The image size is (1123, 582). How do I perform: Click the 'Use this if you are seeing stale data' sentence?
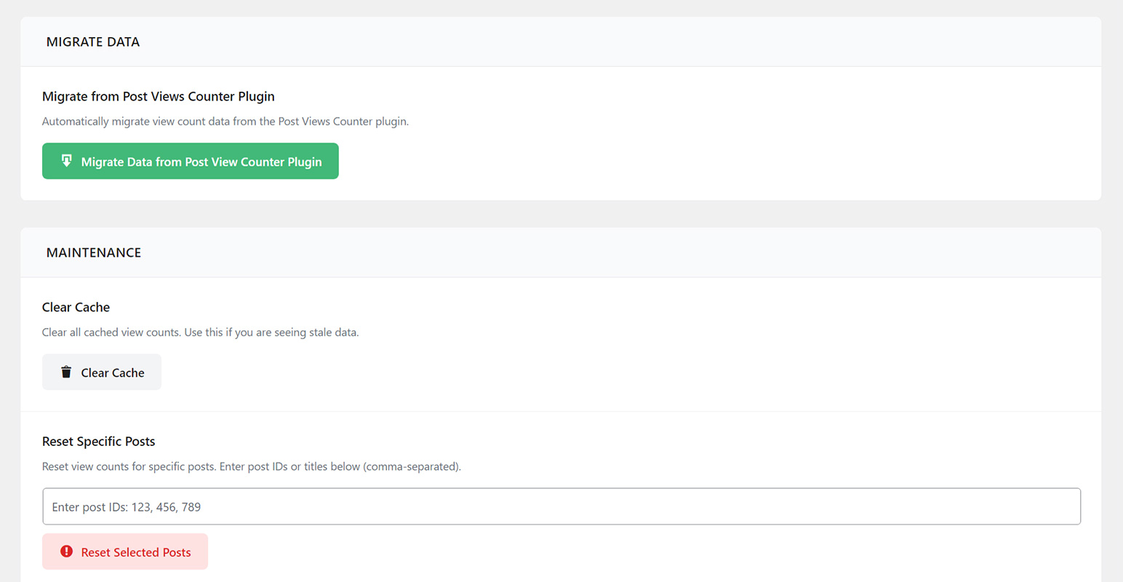[x=271, y=332]
